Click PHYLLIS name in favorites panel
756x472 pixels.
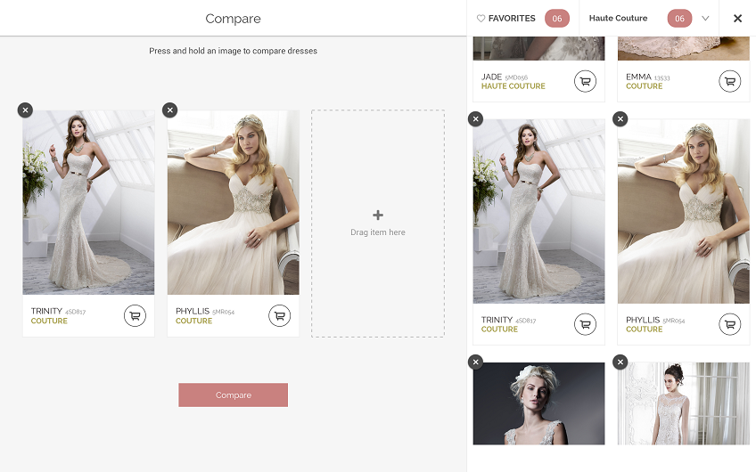(643, 320)
